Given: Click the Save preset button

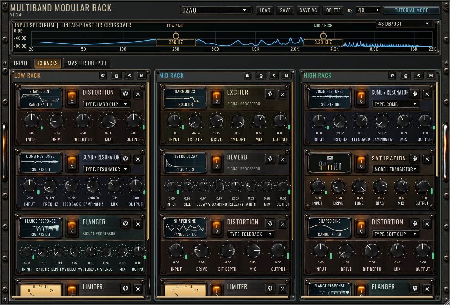Looking at the screenshot, I should 285,10.
